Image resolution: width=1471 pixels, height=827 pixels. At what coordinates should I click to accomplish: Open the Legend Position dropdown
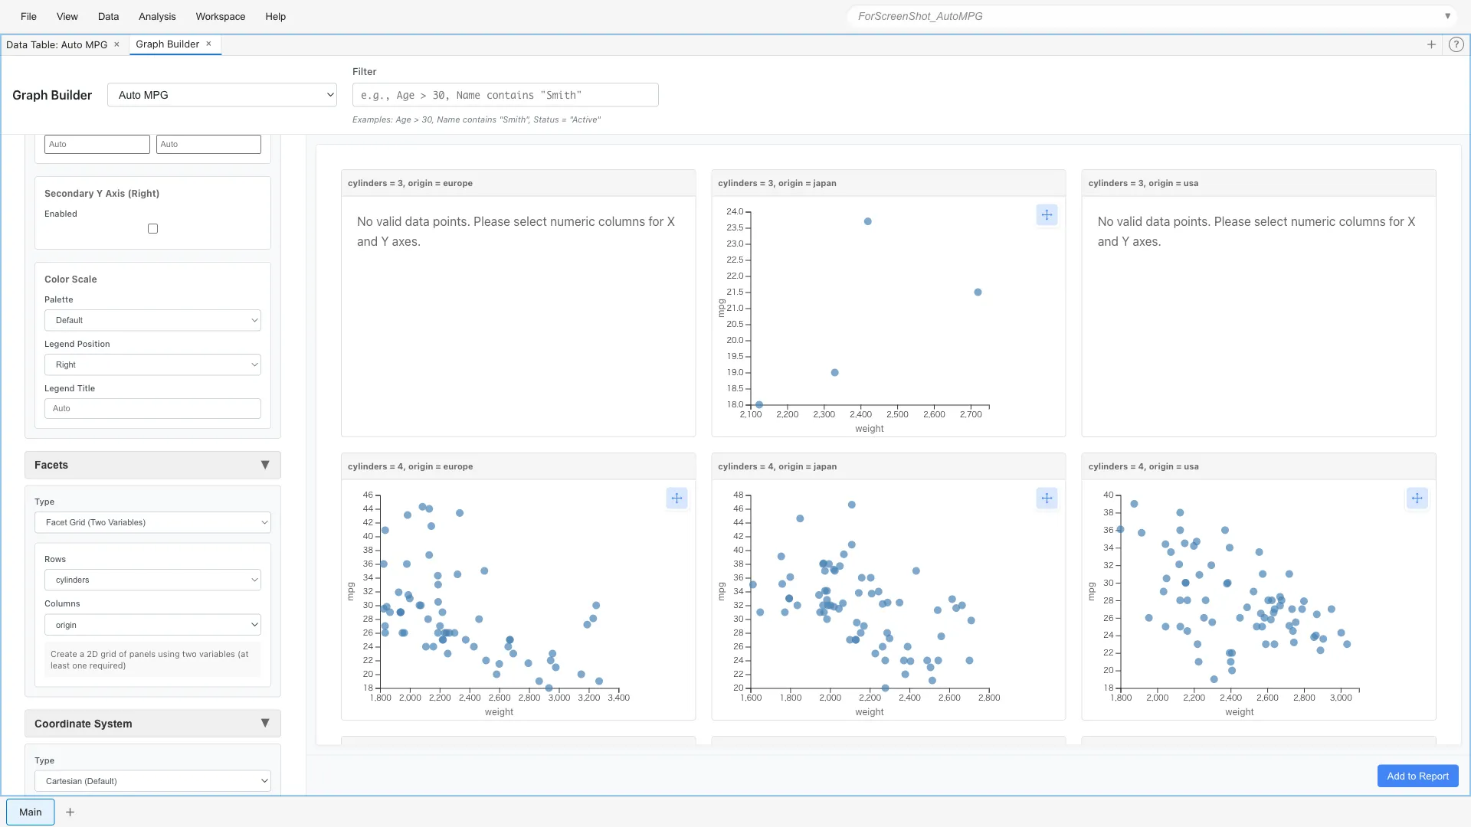[152, 364]
